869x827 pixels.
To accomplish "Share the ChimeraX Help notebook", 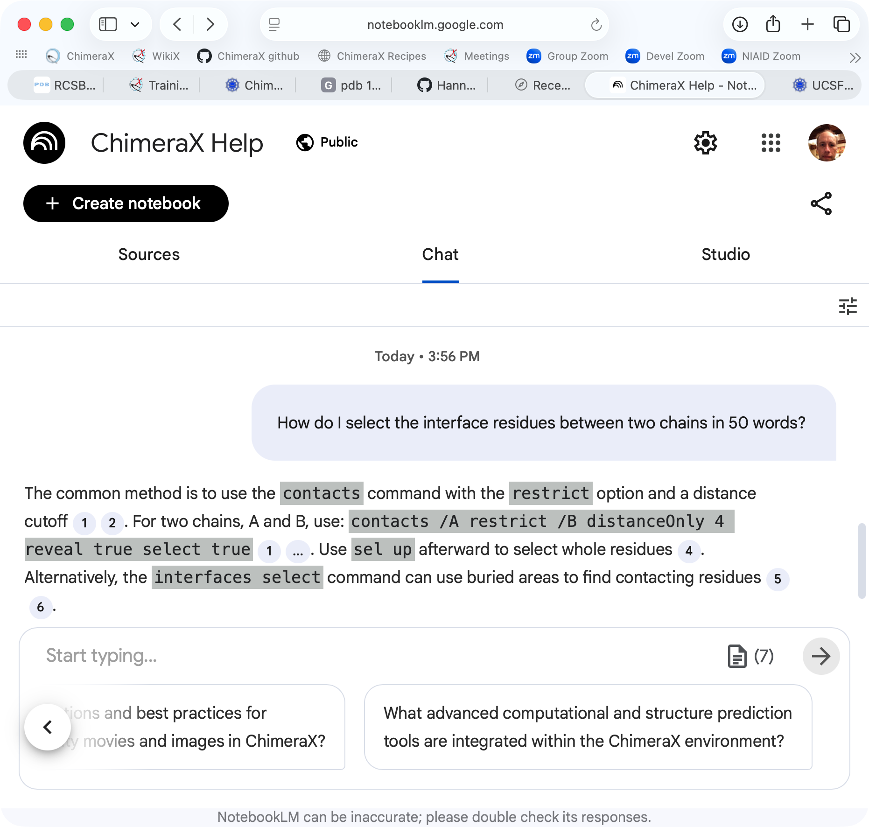I will (821, 203).
